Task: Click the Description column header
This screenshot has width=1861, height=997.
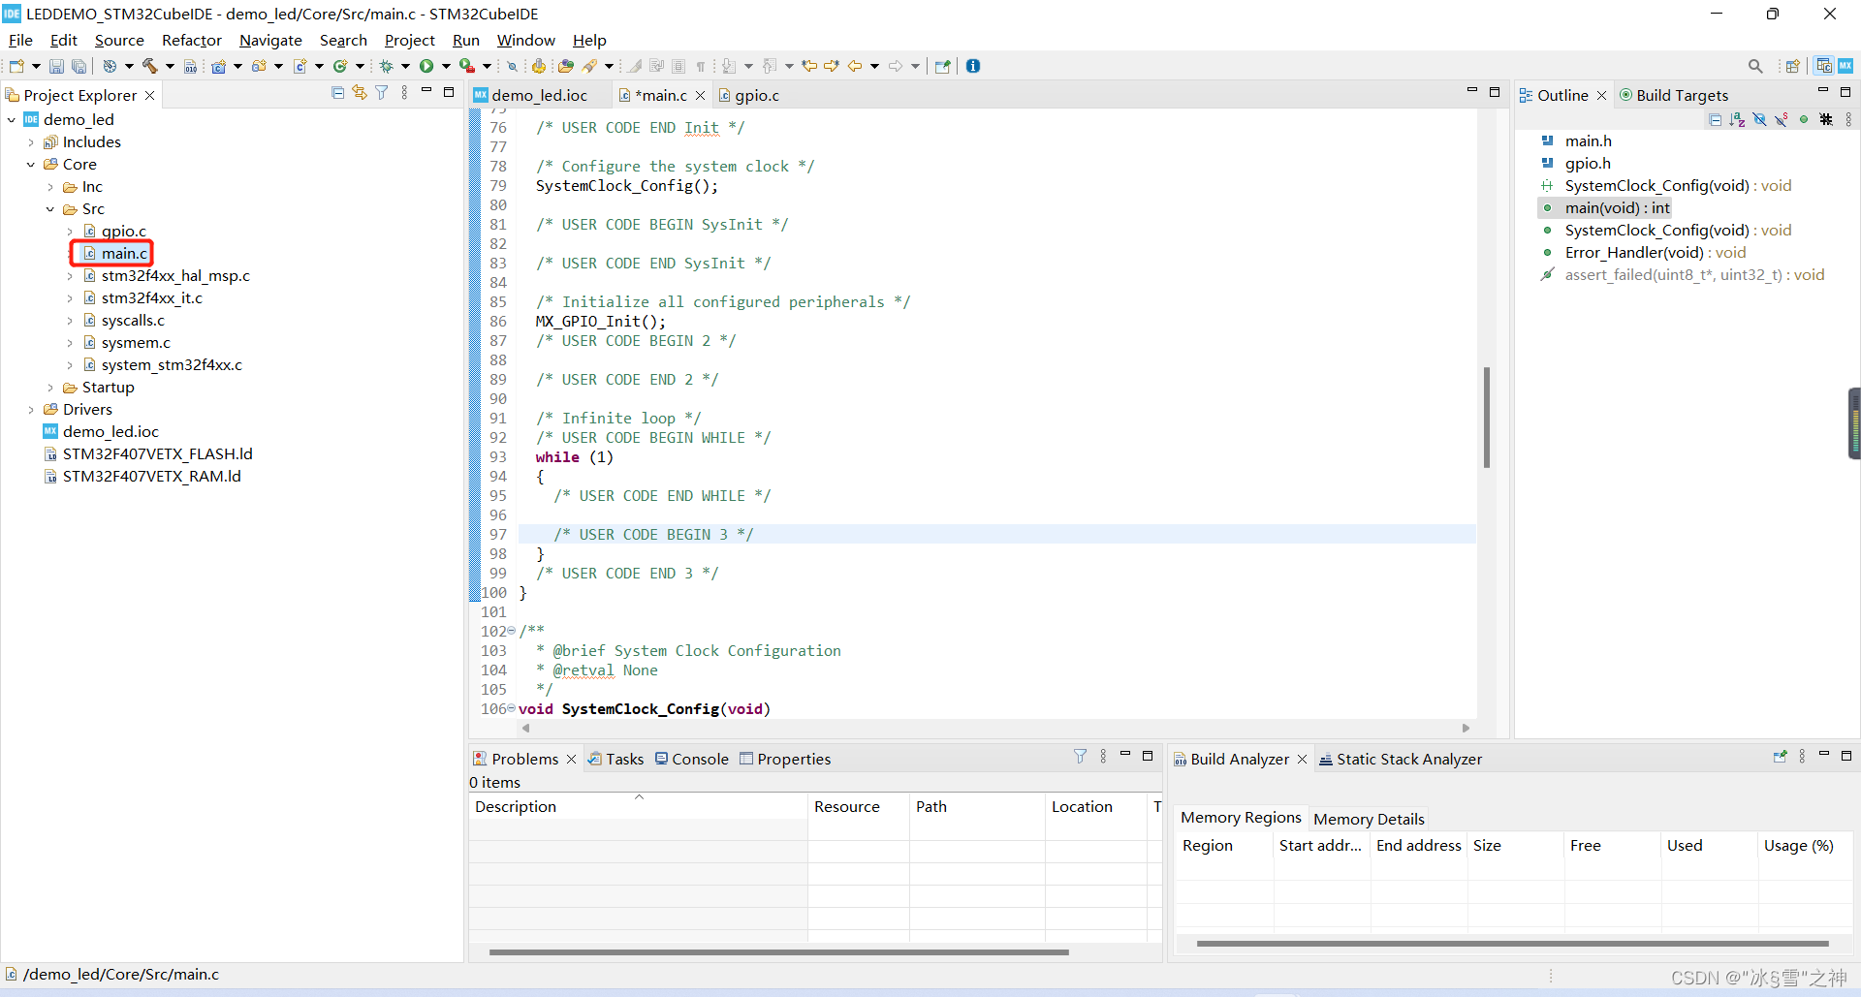Action: click(x=638, y=806)
